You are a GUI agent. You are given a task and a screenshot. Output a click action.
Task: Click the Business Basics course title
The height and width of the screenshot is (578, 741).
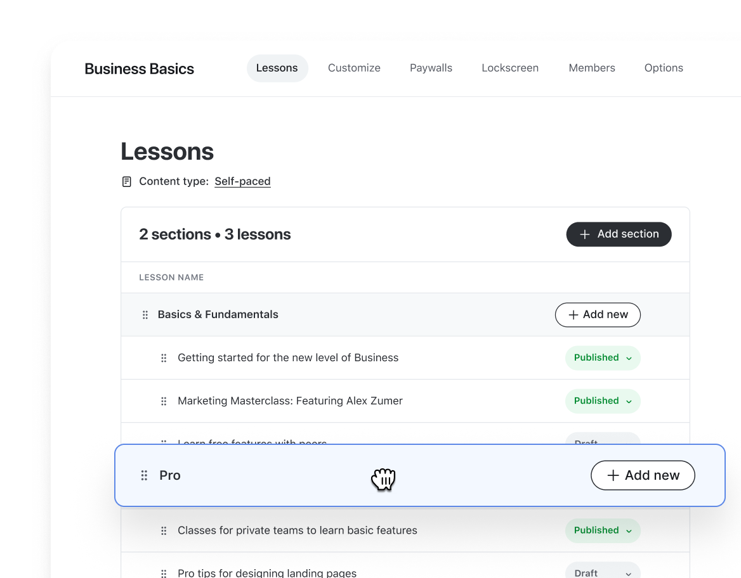[140, 68]
